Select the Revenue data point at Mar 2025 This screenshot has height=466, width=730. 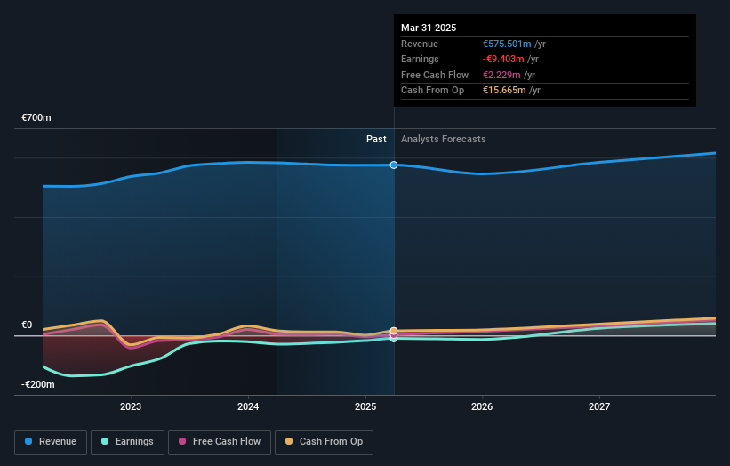(394, 165)
